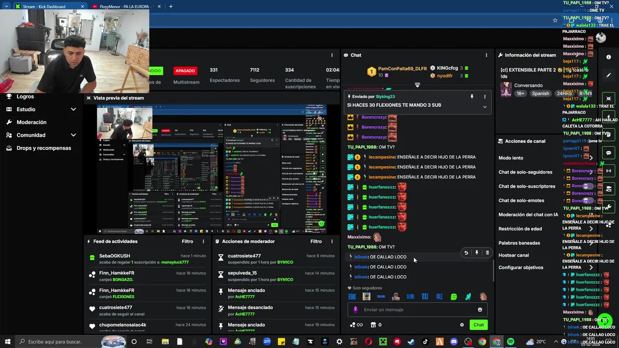
Task: Click the APAGADO Multistream badge
Action: click(x=185, y=71)
